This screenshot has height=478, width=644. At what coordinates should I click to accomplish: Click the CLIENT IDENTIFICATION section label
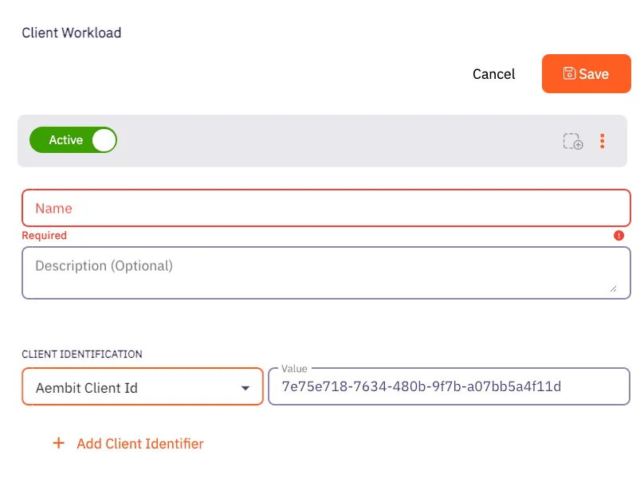coord(81,355)
